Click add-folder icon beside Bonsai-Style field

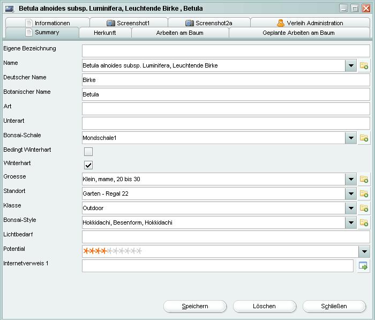[364, 222]
